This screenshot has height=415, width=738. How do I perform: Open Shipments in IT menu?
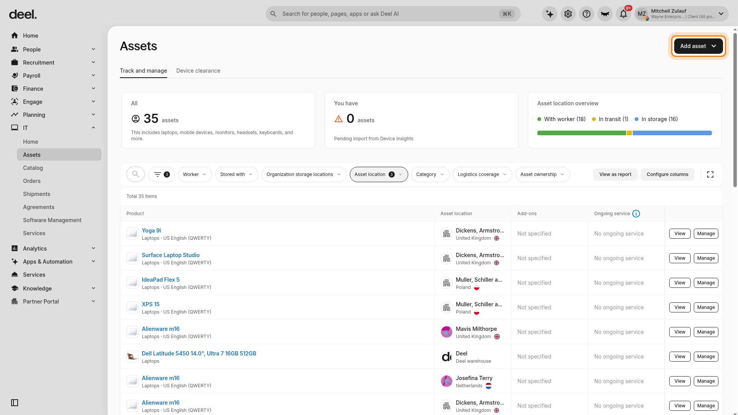[37, 194]
